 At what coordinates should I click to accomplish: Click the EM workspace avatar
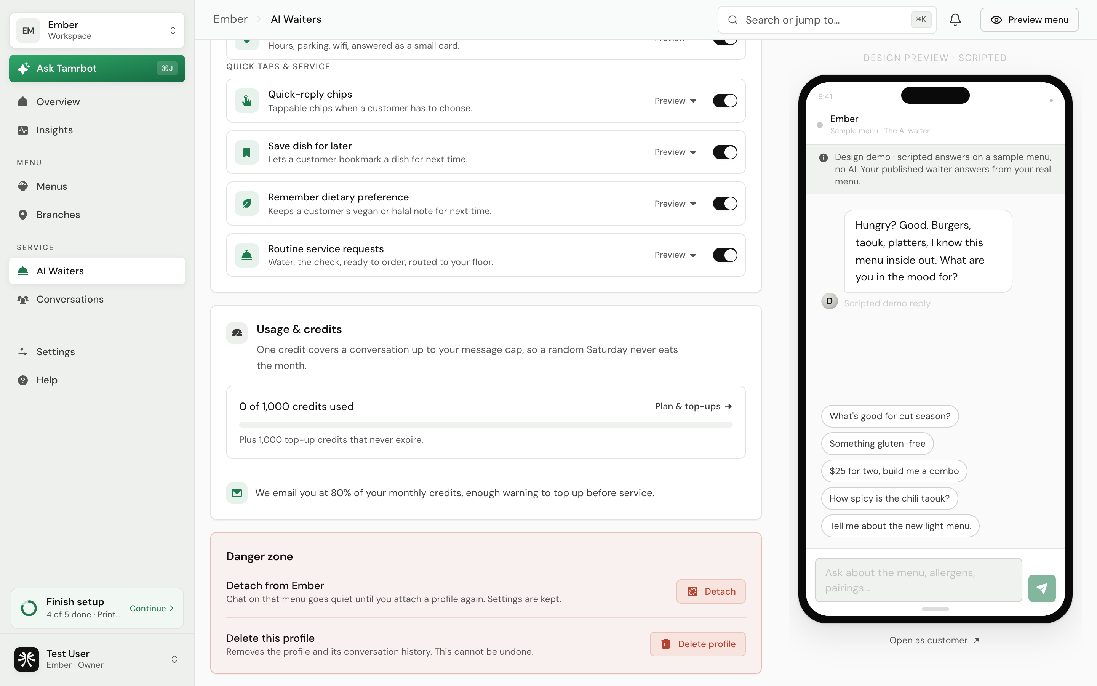pos(28,30)
